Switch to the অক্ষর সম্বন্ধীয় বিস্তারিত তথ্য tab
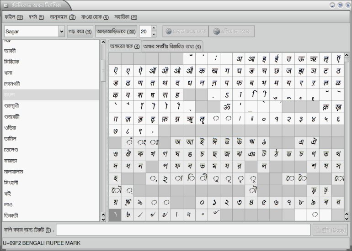Screen dimensions: 352x251 click(x=173, y=46)
